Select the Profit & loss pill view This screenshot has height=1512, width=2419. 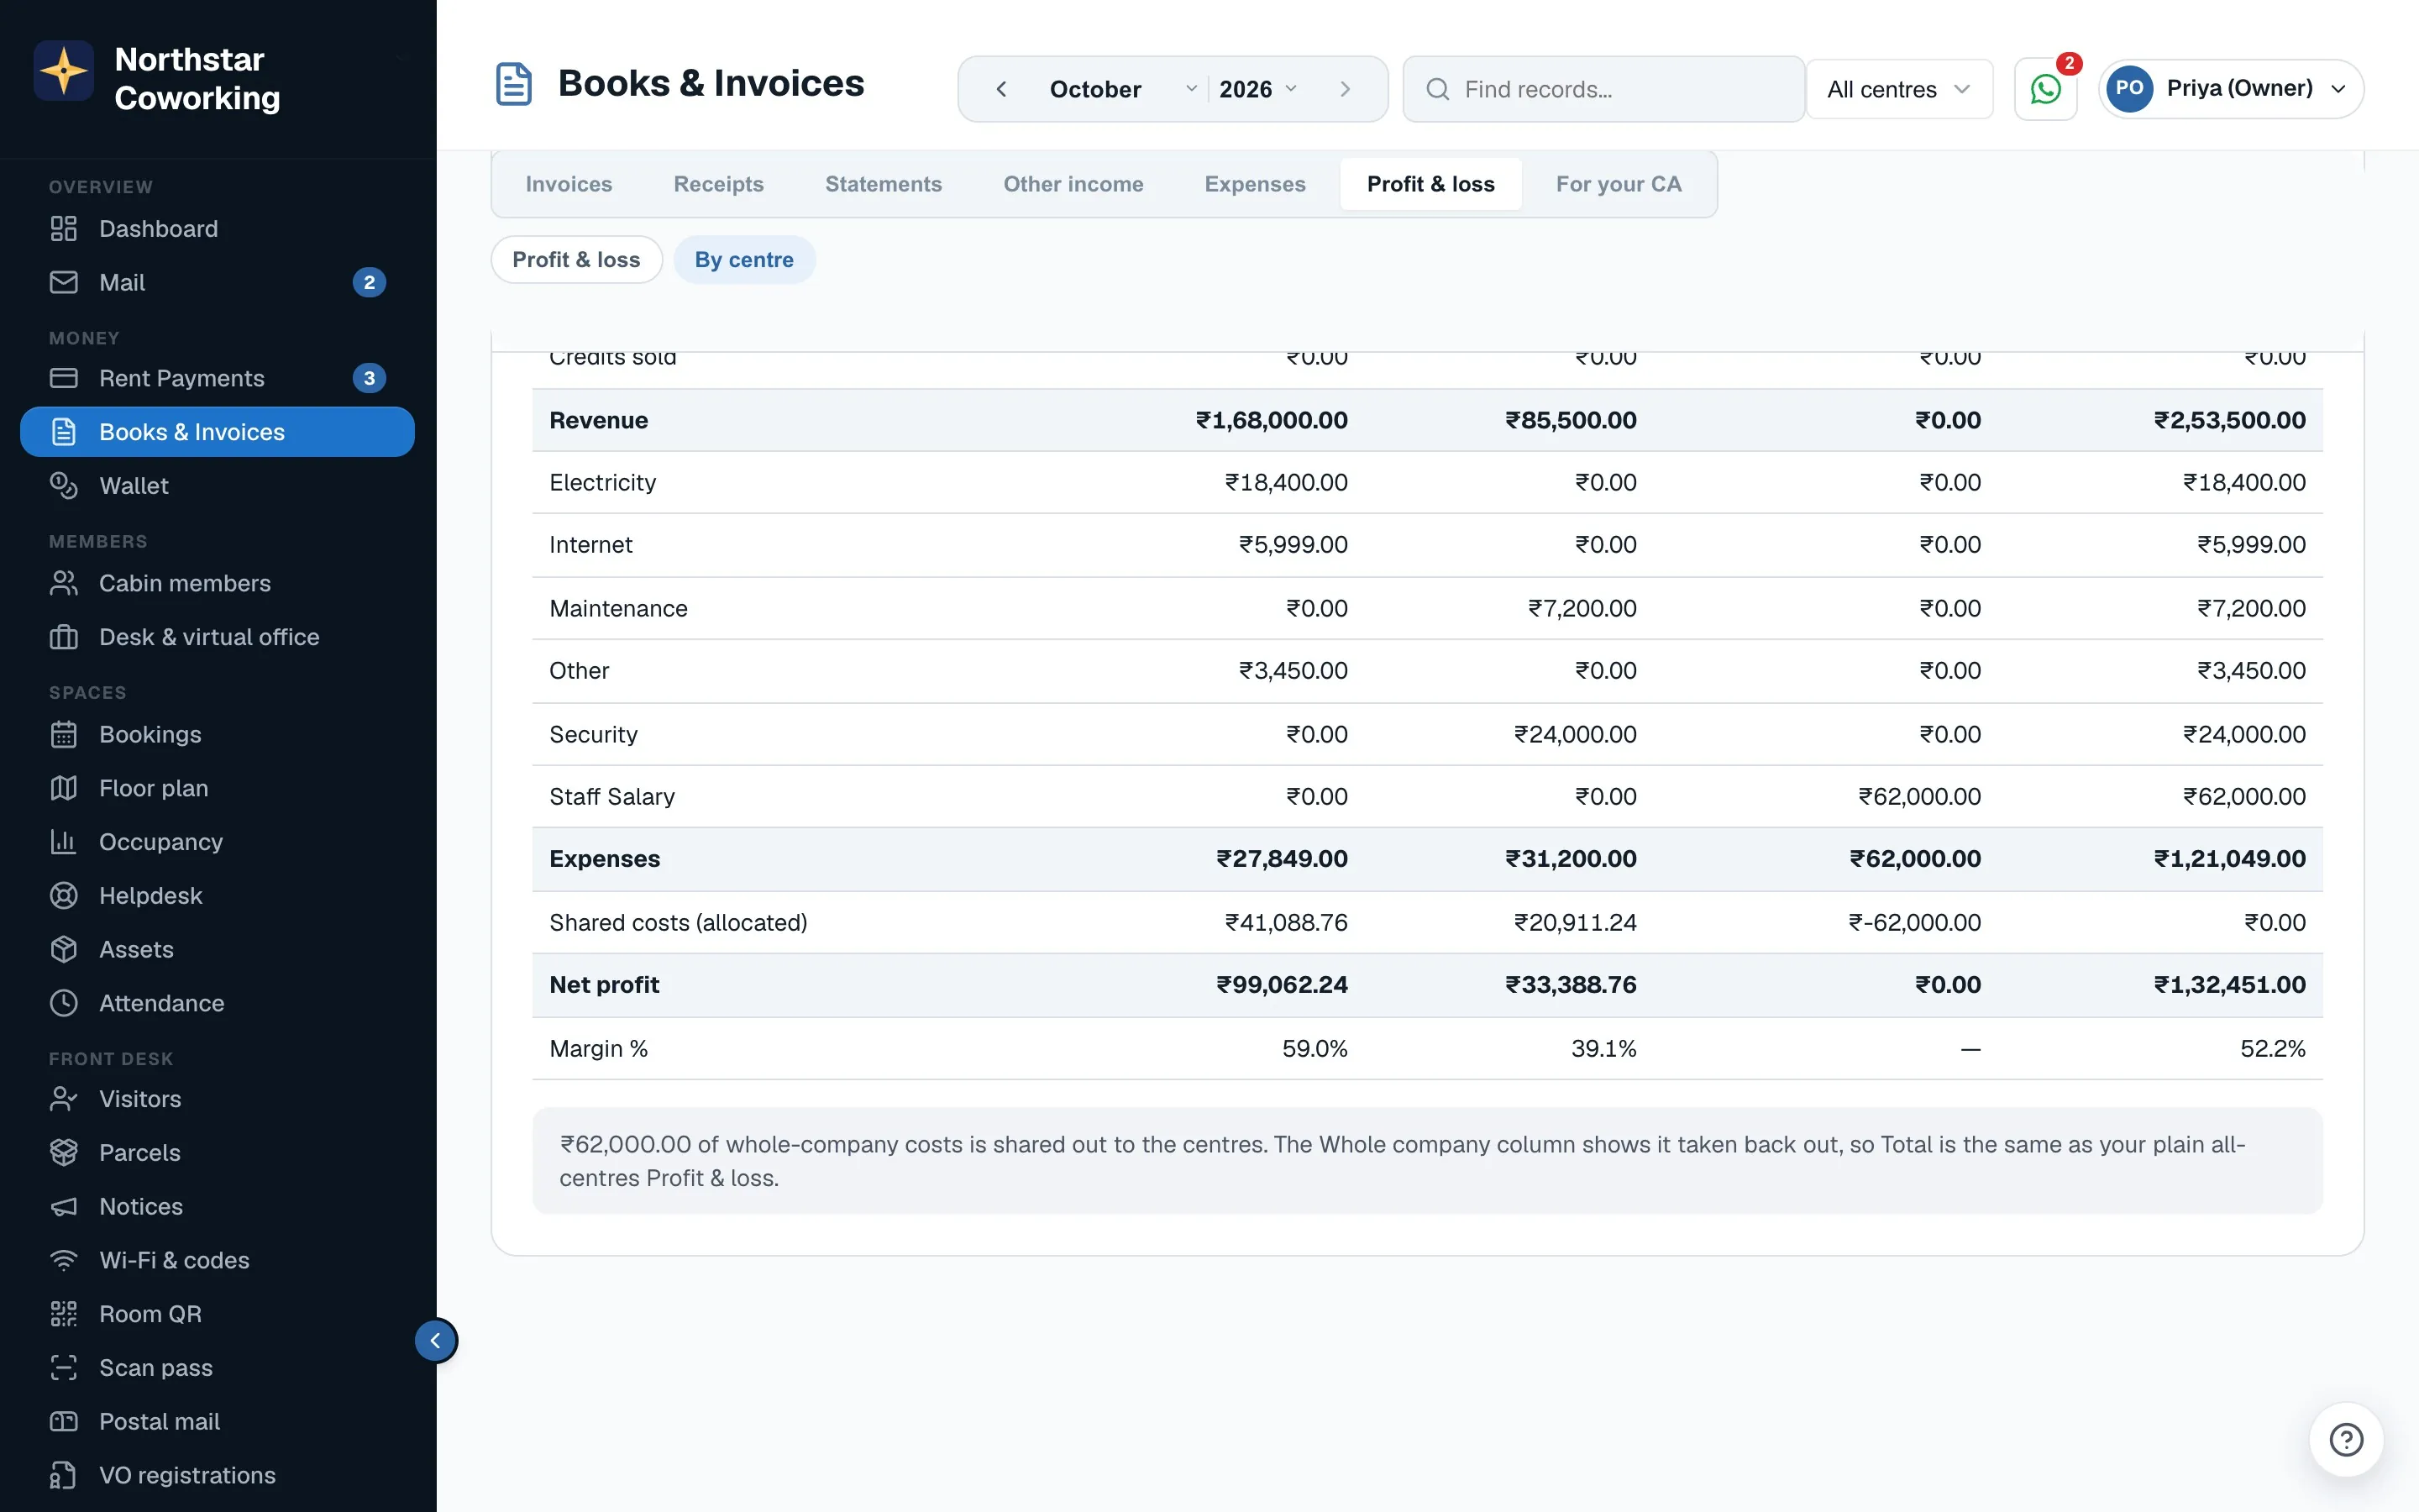(577, 260)
